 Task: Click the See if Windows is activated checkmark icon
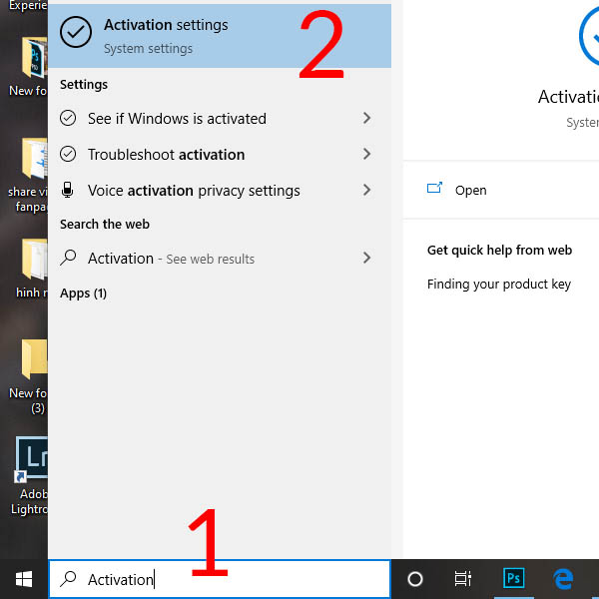coord(68,118)
